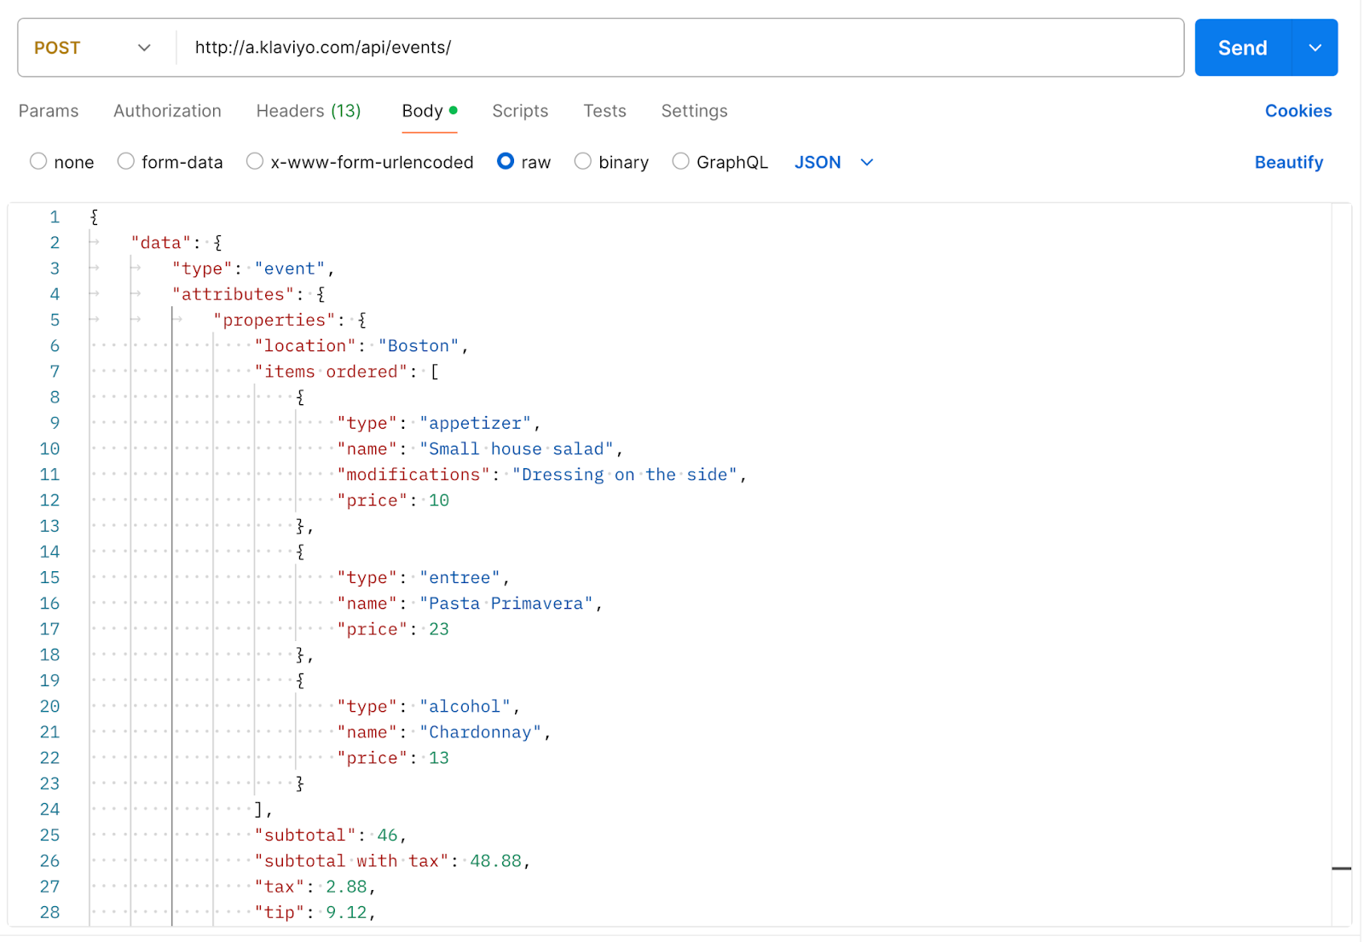The image size is (1364, 942).
Task: Expand the JSON format dropdown
Action: point(867,162)
